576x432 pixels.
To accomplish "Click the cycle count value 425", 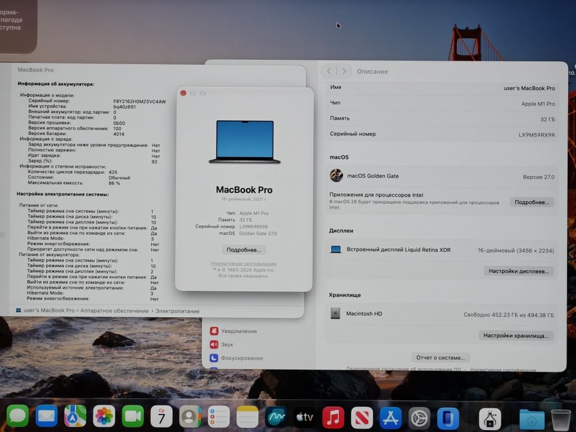I will (x=113, y=172).
